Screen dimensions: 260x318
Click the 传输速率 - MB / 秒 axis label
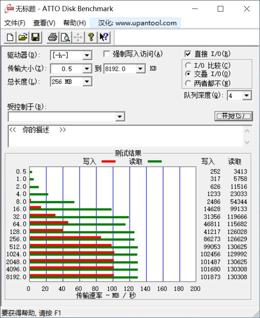106,295
